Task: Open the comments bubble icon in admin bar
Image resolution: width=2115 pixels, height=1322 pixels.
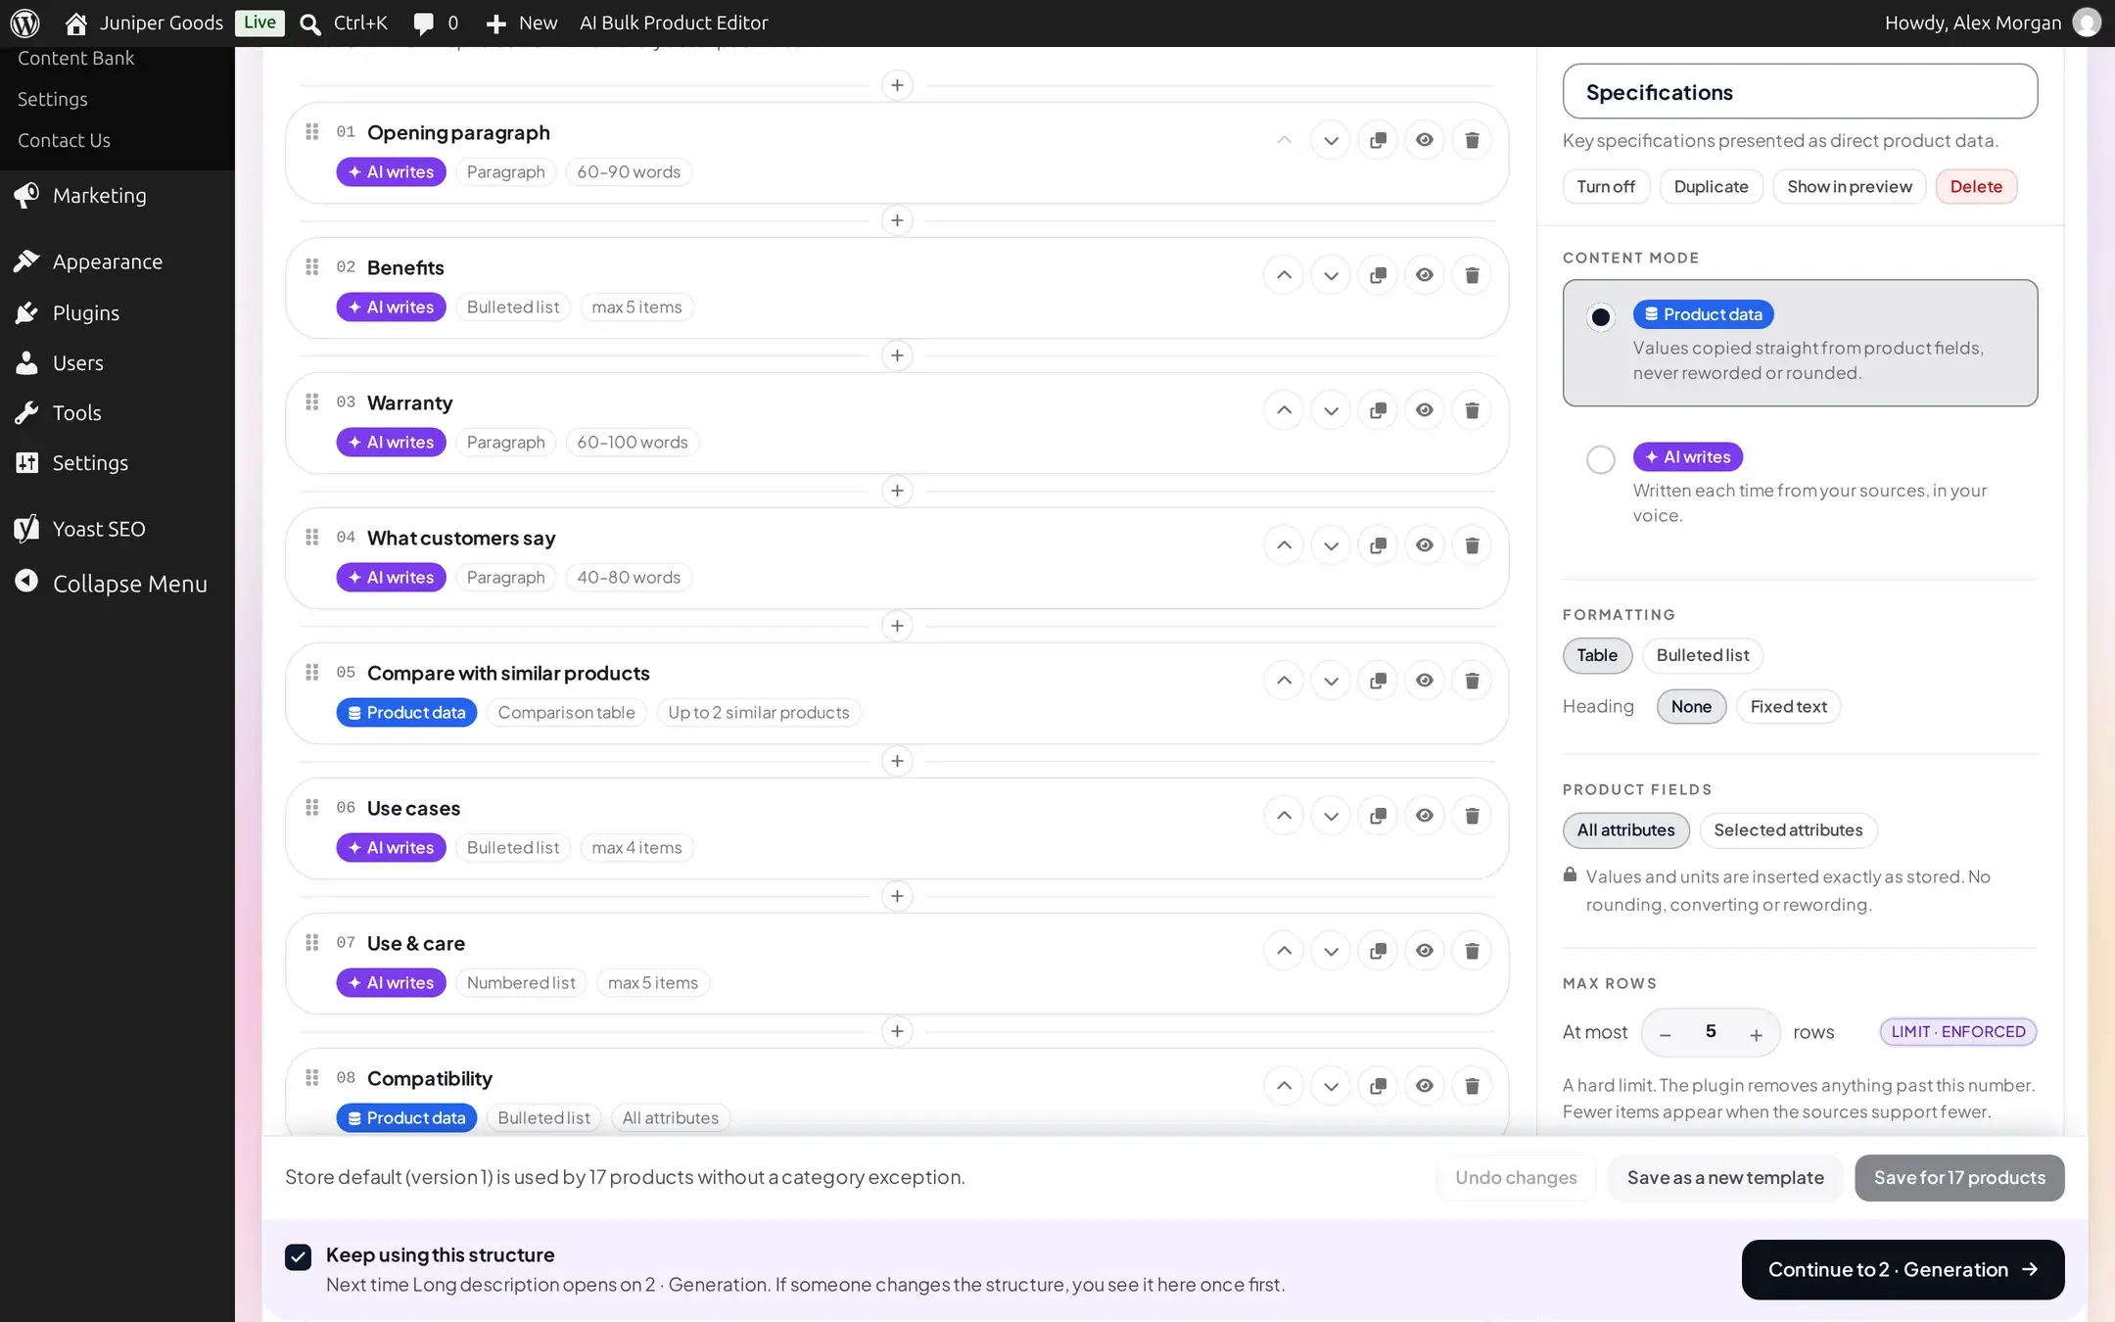Action: pyautogui.click(x=423, y=24)
